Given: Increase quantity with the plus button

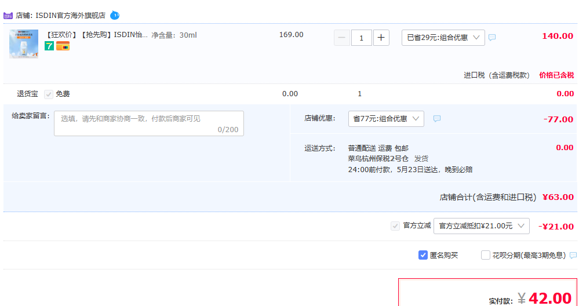Looking at the screenshot, I should (x=381, y=38).
